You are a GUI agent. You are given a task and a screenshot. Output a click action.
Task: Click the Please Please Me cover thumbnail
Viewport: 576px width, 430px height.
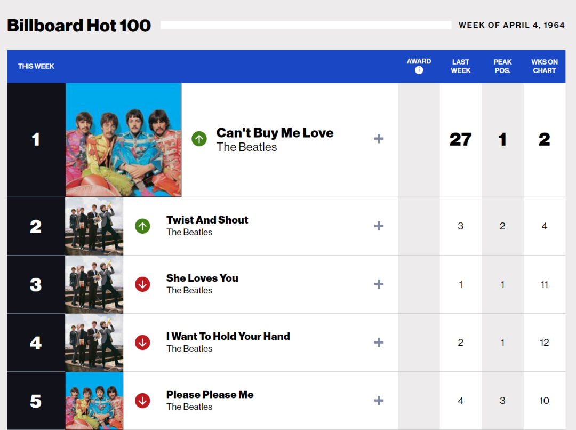(94, 401)
